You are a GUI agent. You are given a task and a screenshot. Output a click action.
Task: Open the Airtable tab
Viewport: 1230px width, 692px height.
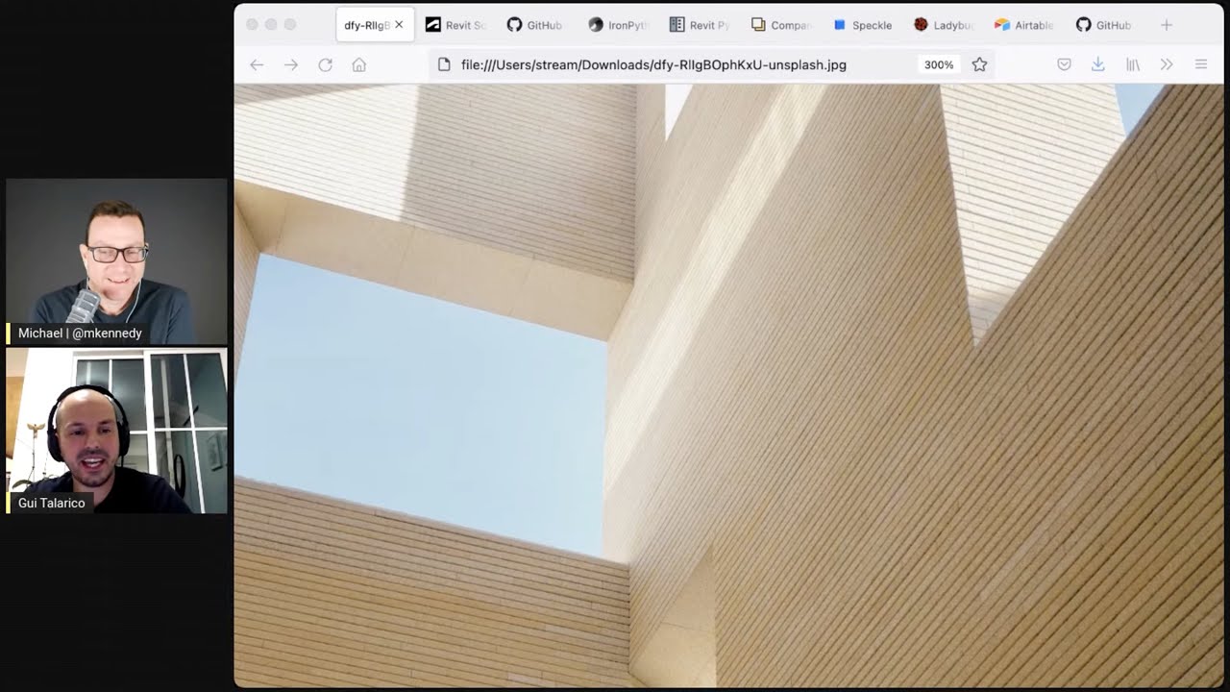coord(1023,25)
